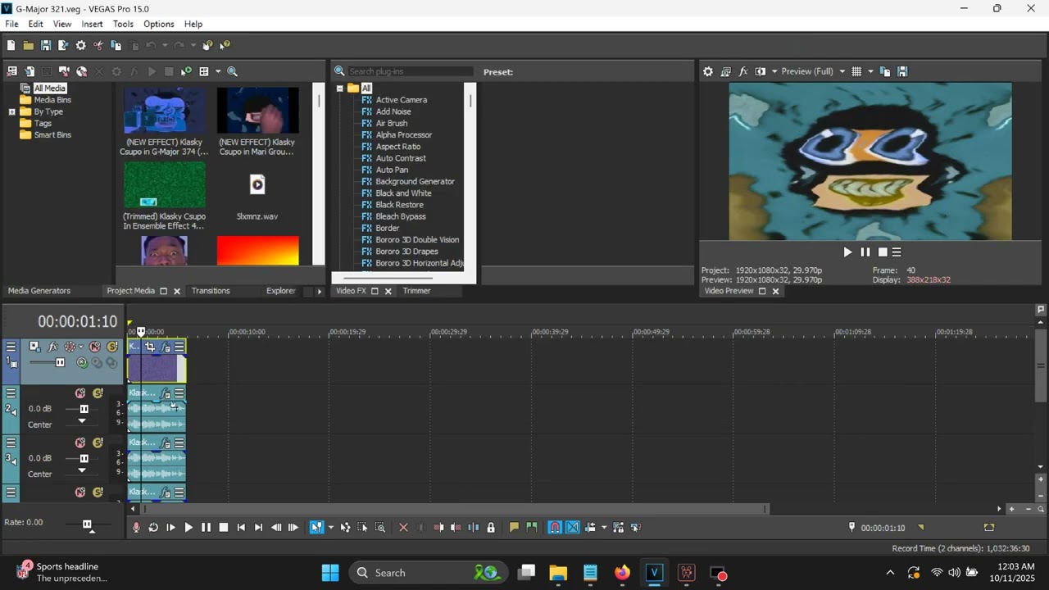Viewport: 1049px width, 590px height.
Task: Click the Record microphone button in transport
Action: click(136, 528)
